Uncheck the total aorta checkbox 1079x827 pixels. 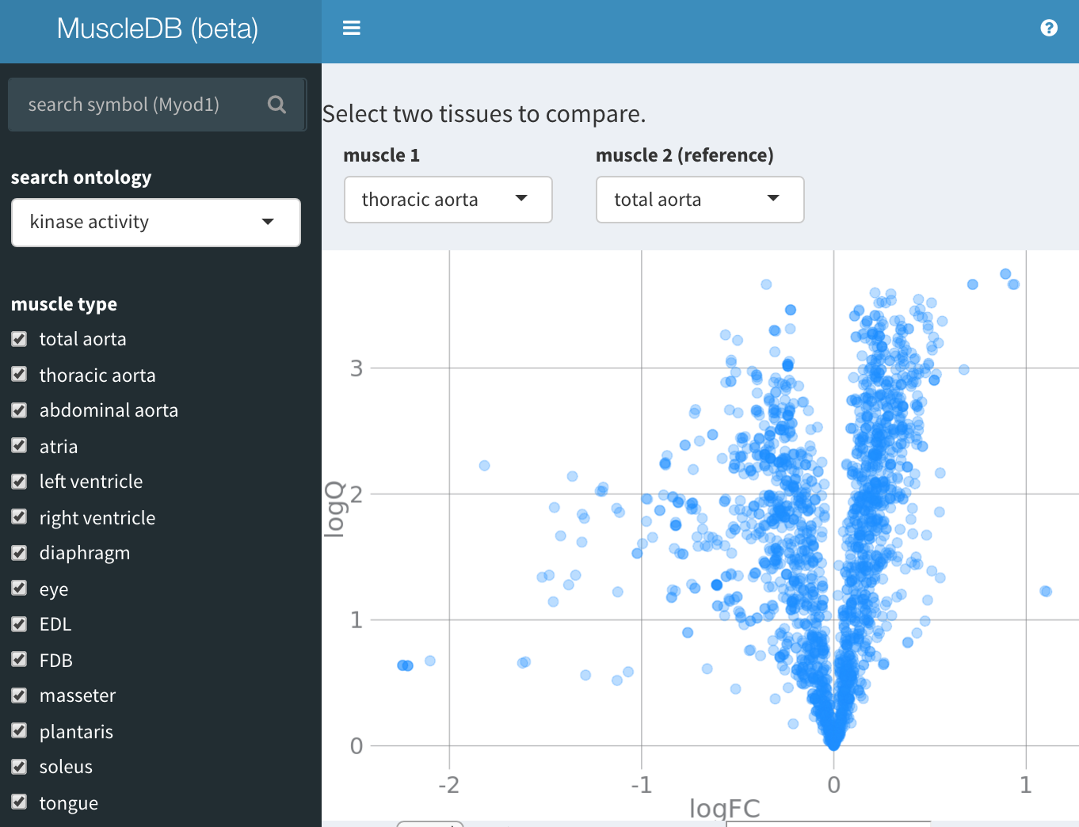[x=20, y=339]
